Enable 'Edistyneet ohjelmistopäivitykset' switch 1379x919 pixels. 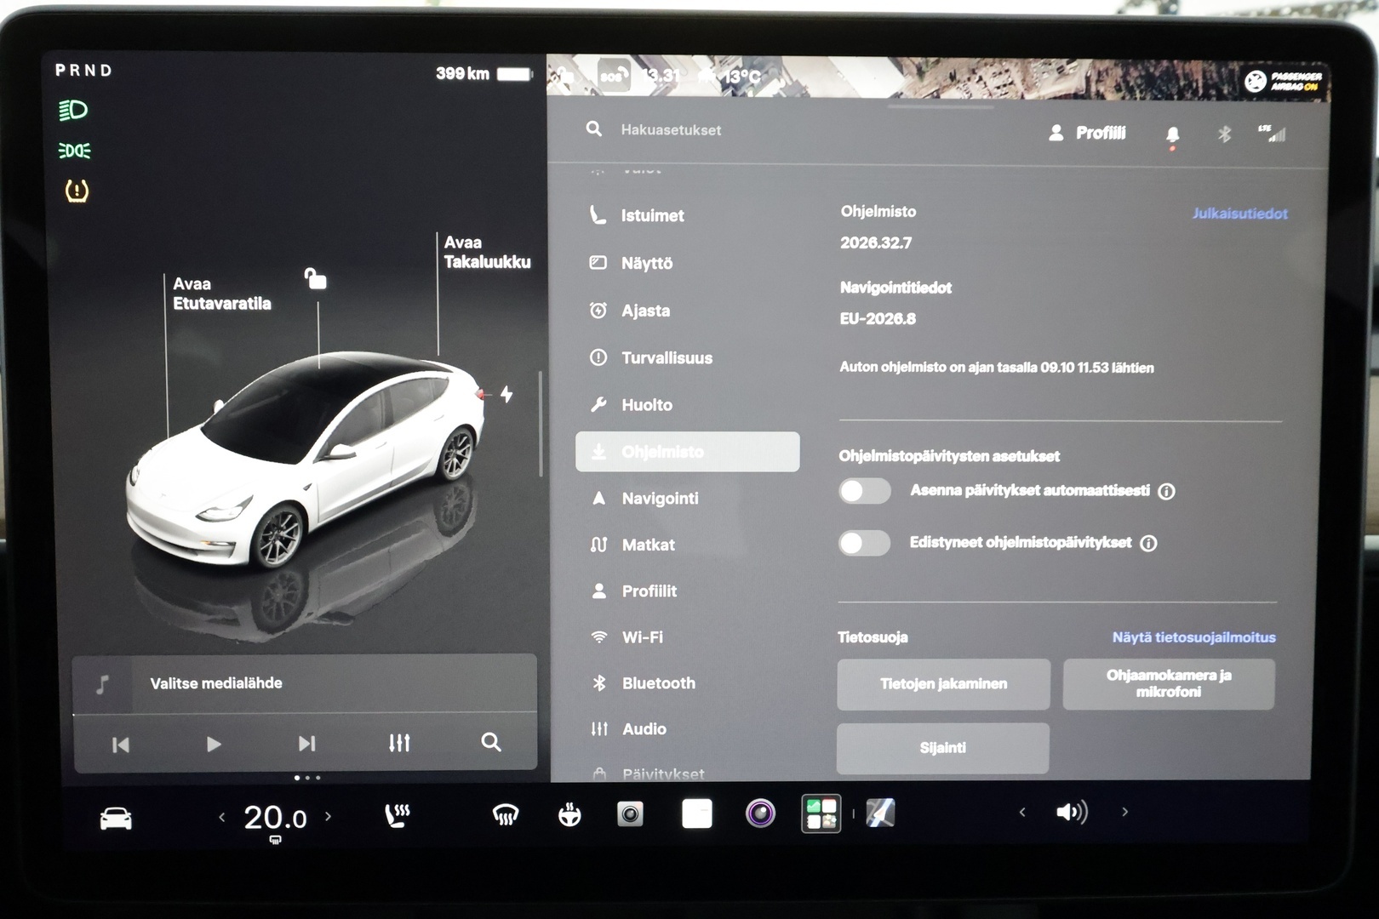[x=865, y=543]
